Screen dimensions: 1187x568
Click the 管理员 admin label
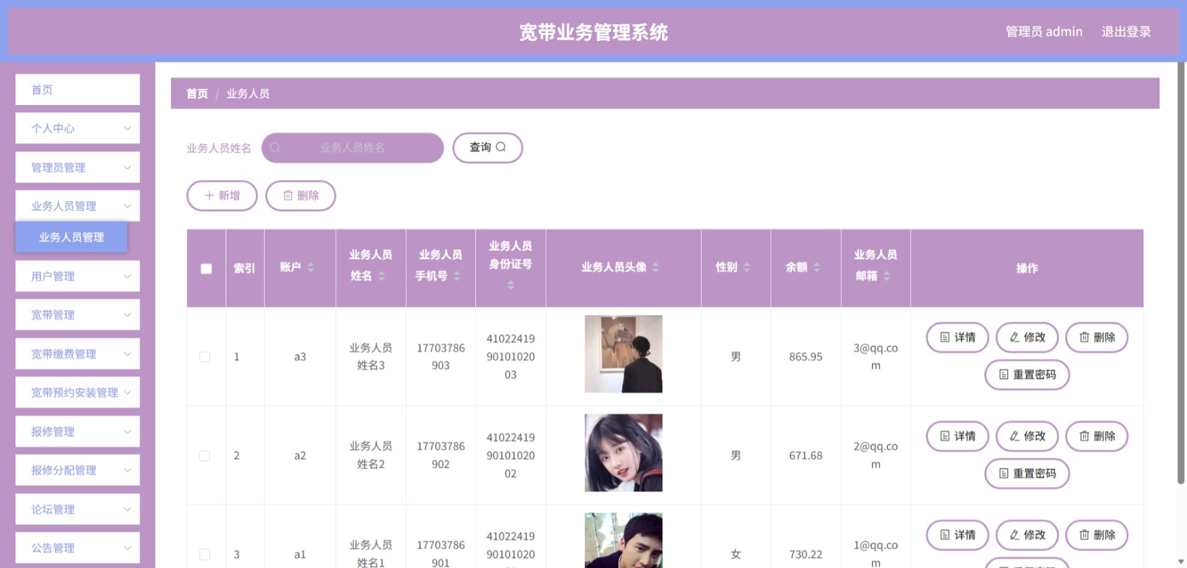pyautogui.click(x=1044, y=32)
